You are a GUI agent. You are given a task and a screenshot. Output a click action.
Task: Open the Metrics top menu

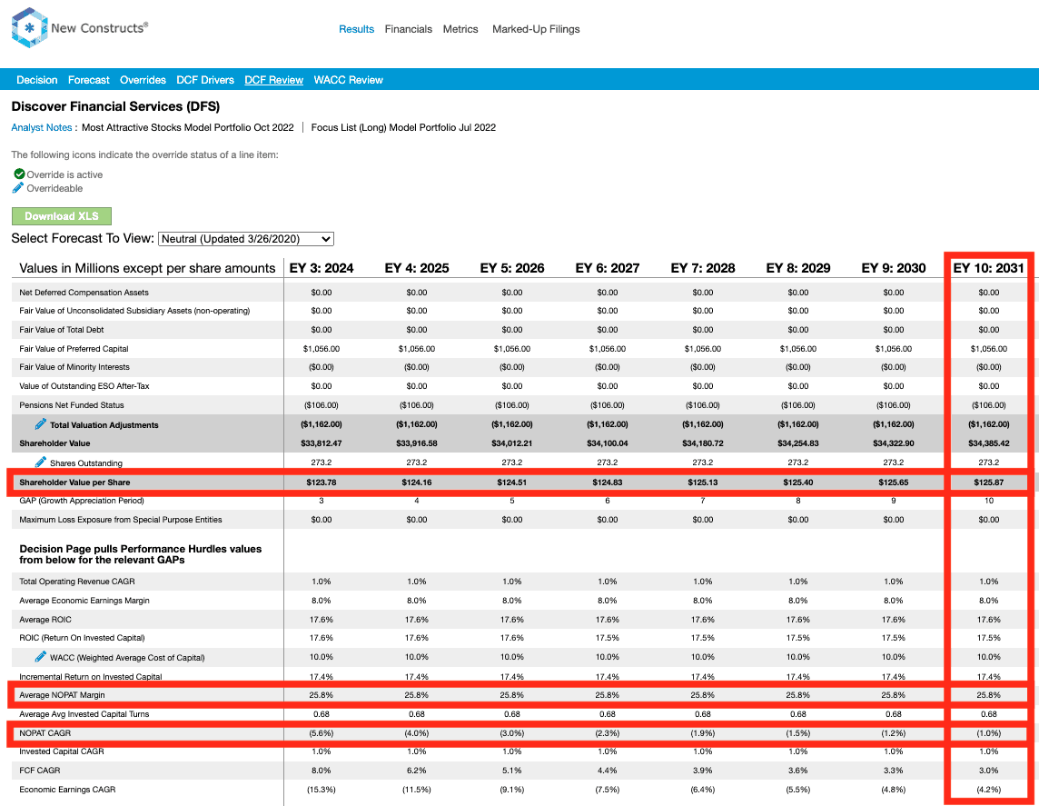(460, 29)
